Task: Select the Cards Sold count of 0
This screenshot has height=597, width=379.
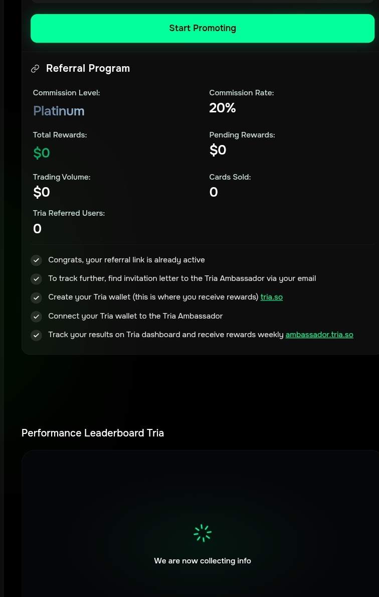Action: coord(214,192)
